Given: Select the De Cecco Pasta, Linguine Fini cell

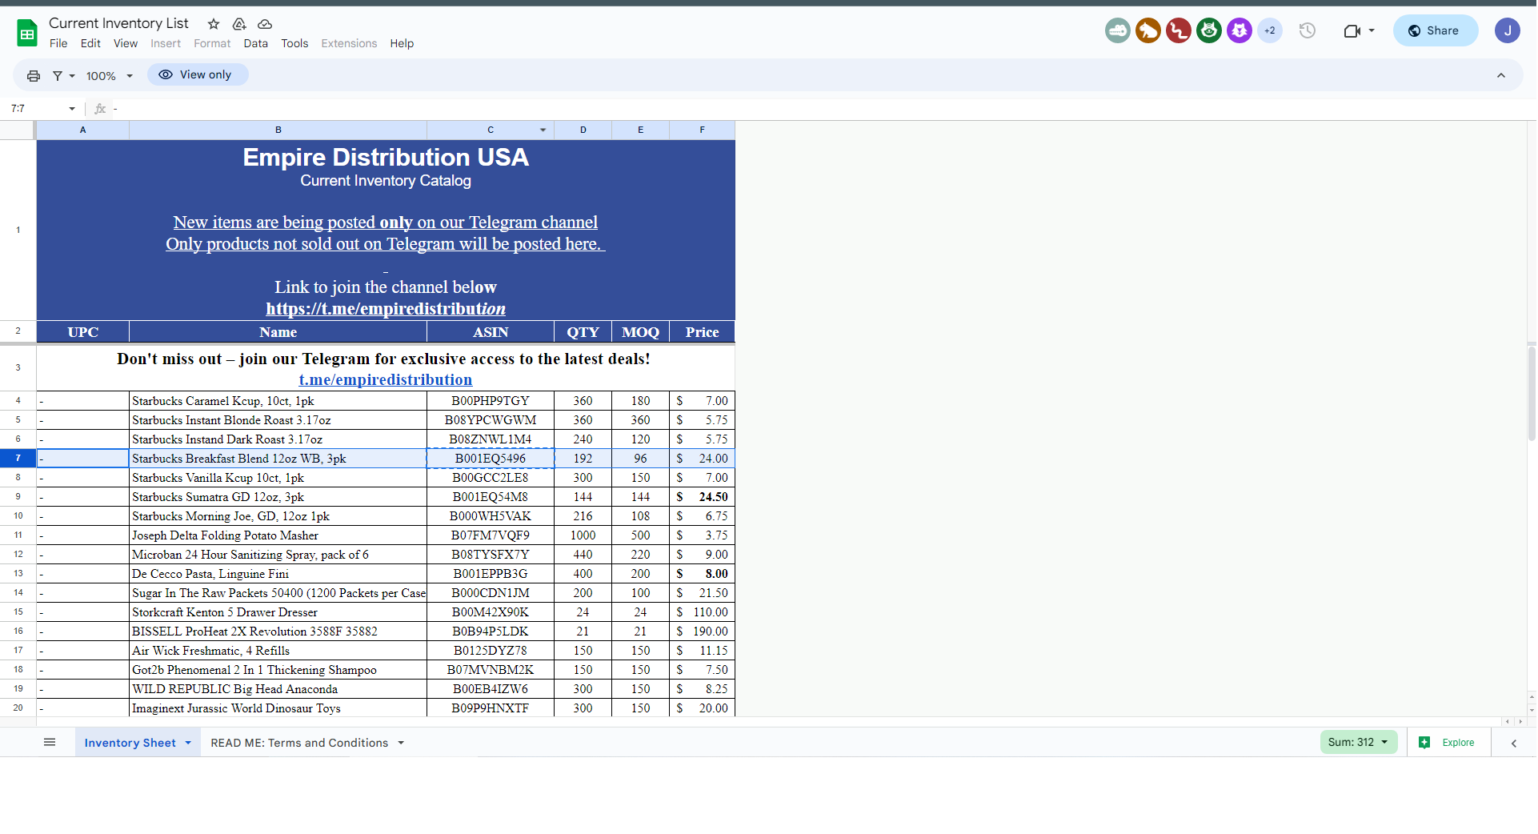Looking at the screenshot, I should point(278,574).
